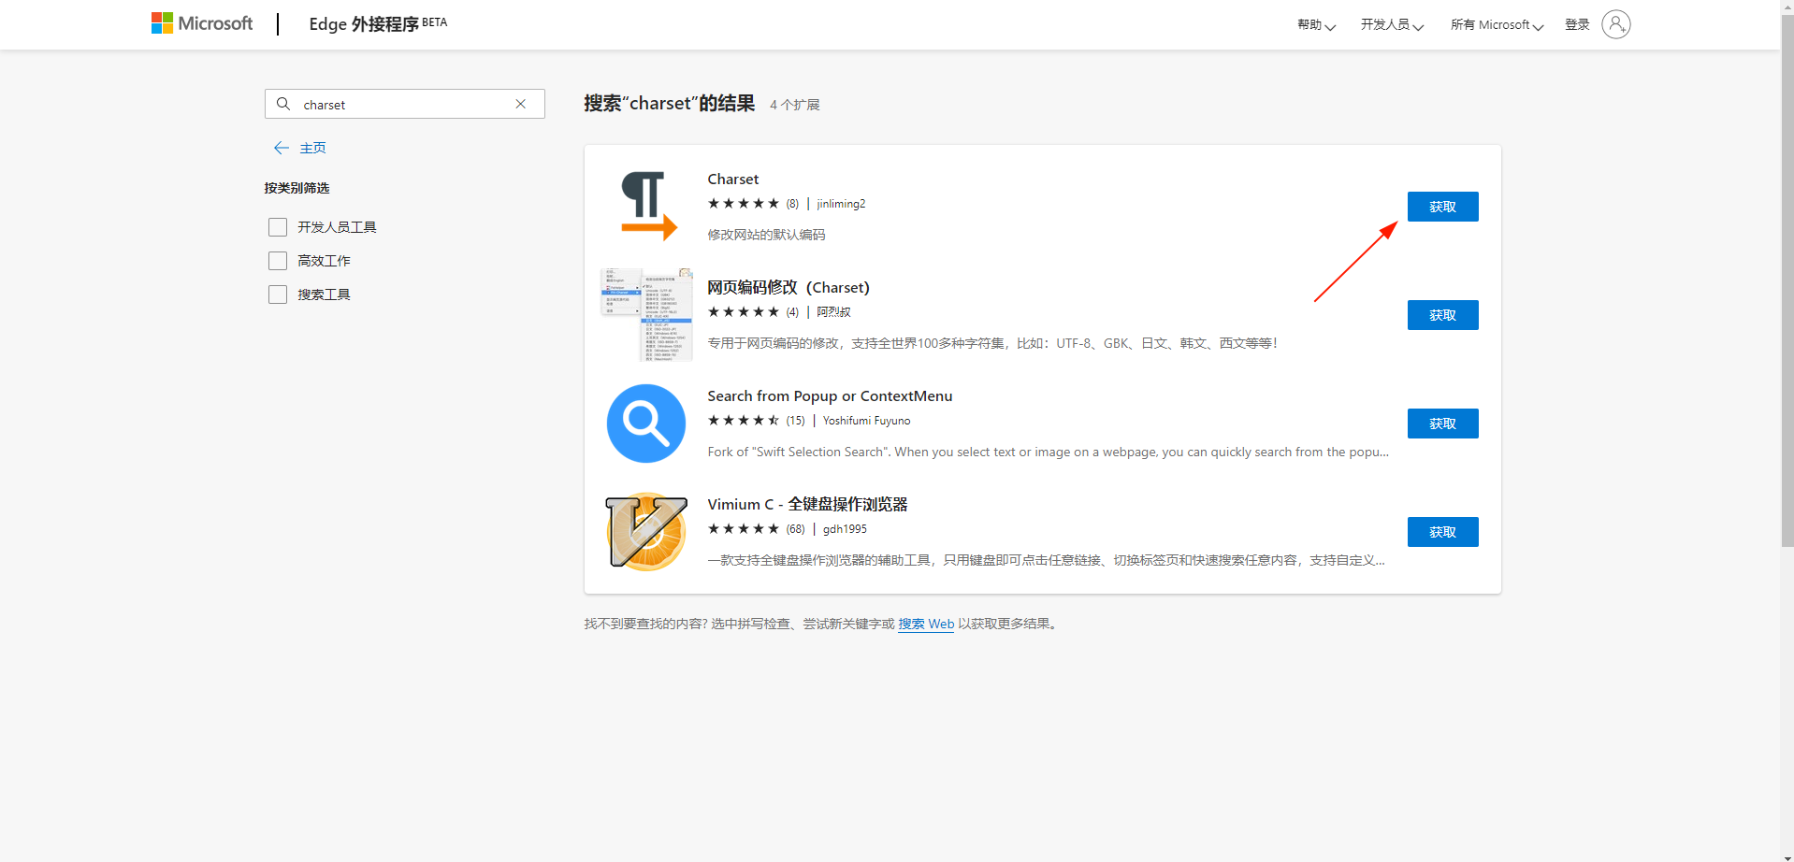The height and width of the screenshot is (862, 1794).
Task: Expand the 帮助 dropdown menu
Action: coord(1316,25)
